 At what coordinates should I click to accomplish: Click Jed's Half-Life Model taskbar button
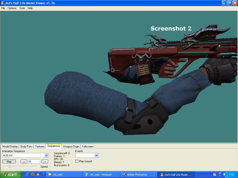pos(176,175)
